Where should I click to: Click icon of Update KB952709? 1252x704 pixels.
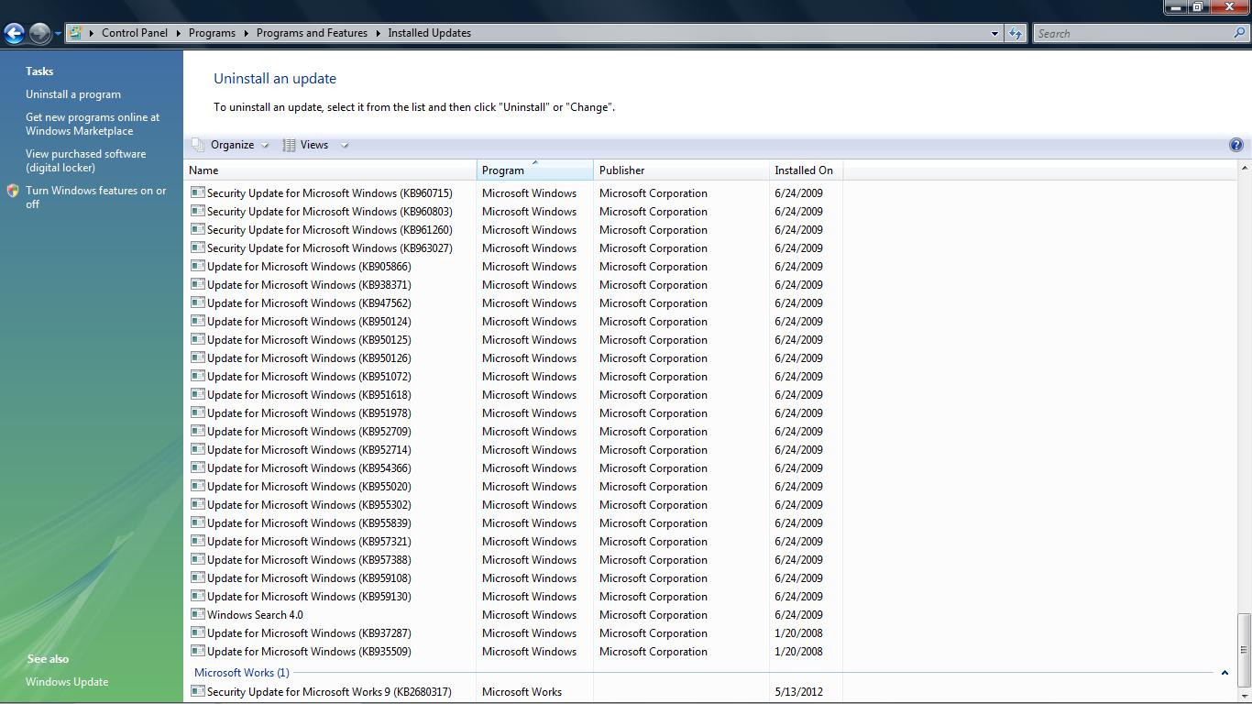tap(197, 431)
